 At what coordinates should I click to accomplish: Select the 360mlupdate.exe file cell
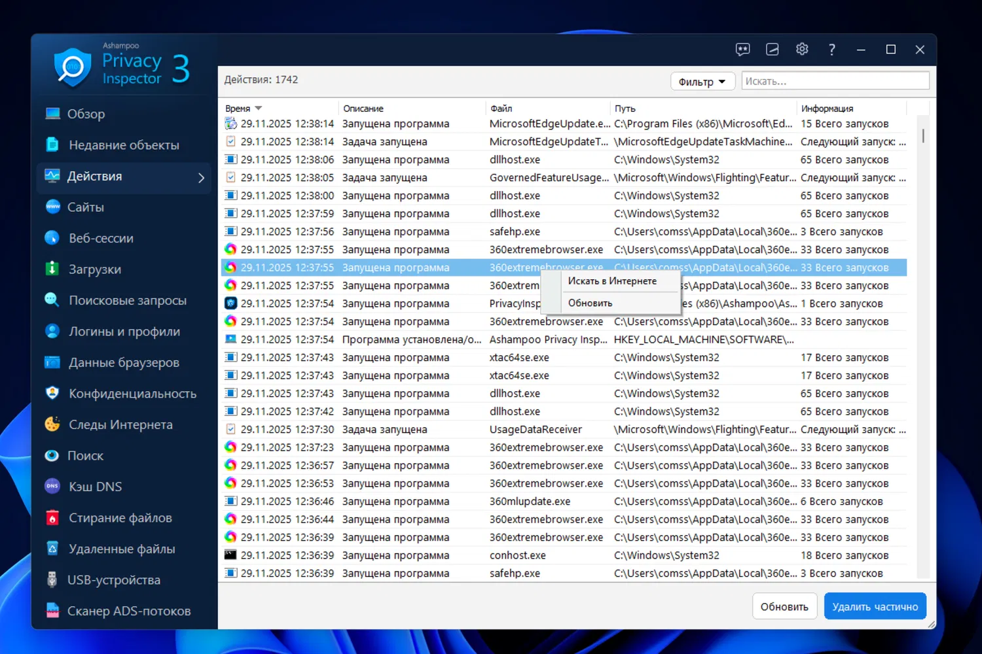pos(530,502)
